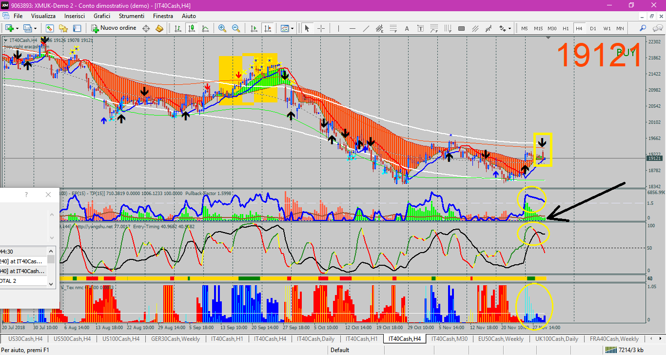666x355 pixels.
Task: Draw a vertical line
Action: pos(338,28)
